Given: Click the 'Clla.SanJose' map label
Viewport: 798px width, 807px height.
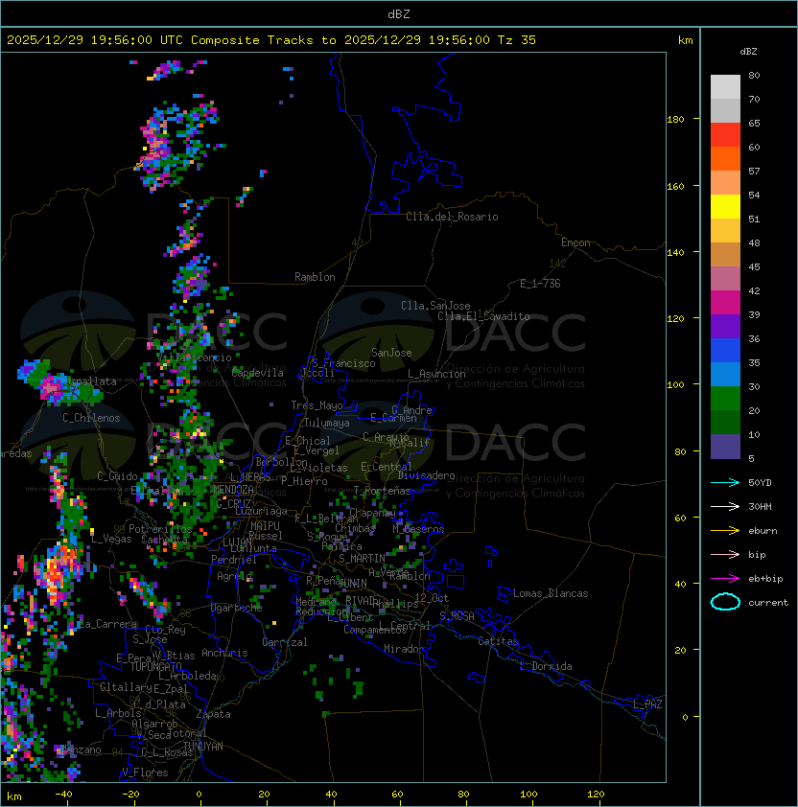Looking at the screenshot, I should (x=435, y=306).
